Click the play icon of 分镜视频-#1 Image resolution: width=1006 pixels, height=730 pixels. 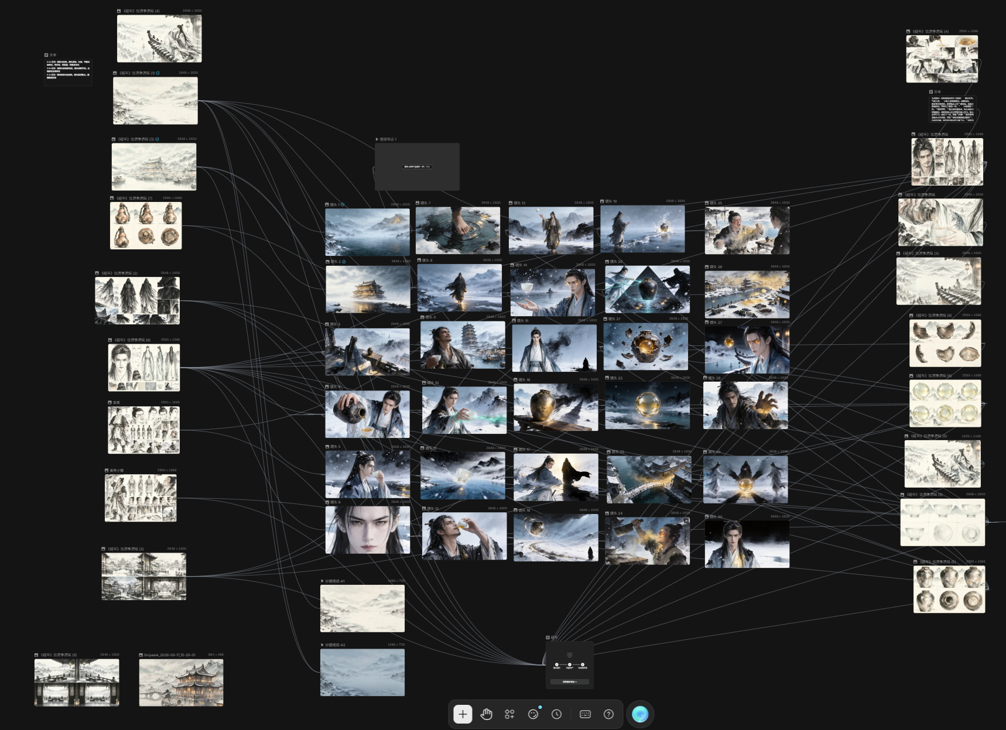(x=323, y=581)
